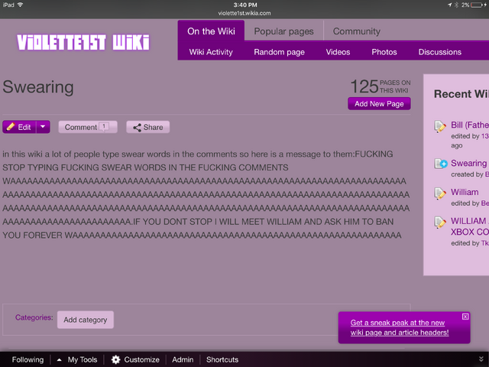Expand My Tools menu arrow
The width and height of the screenshot is (489, 367).
click(x=60, y=360)
